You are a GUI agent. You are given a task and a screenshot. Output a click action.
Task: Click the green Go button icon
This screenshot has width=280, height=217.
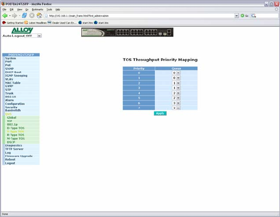point(243,16)
